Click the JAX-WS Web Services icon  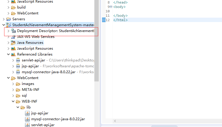pos(13,37)
